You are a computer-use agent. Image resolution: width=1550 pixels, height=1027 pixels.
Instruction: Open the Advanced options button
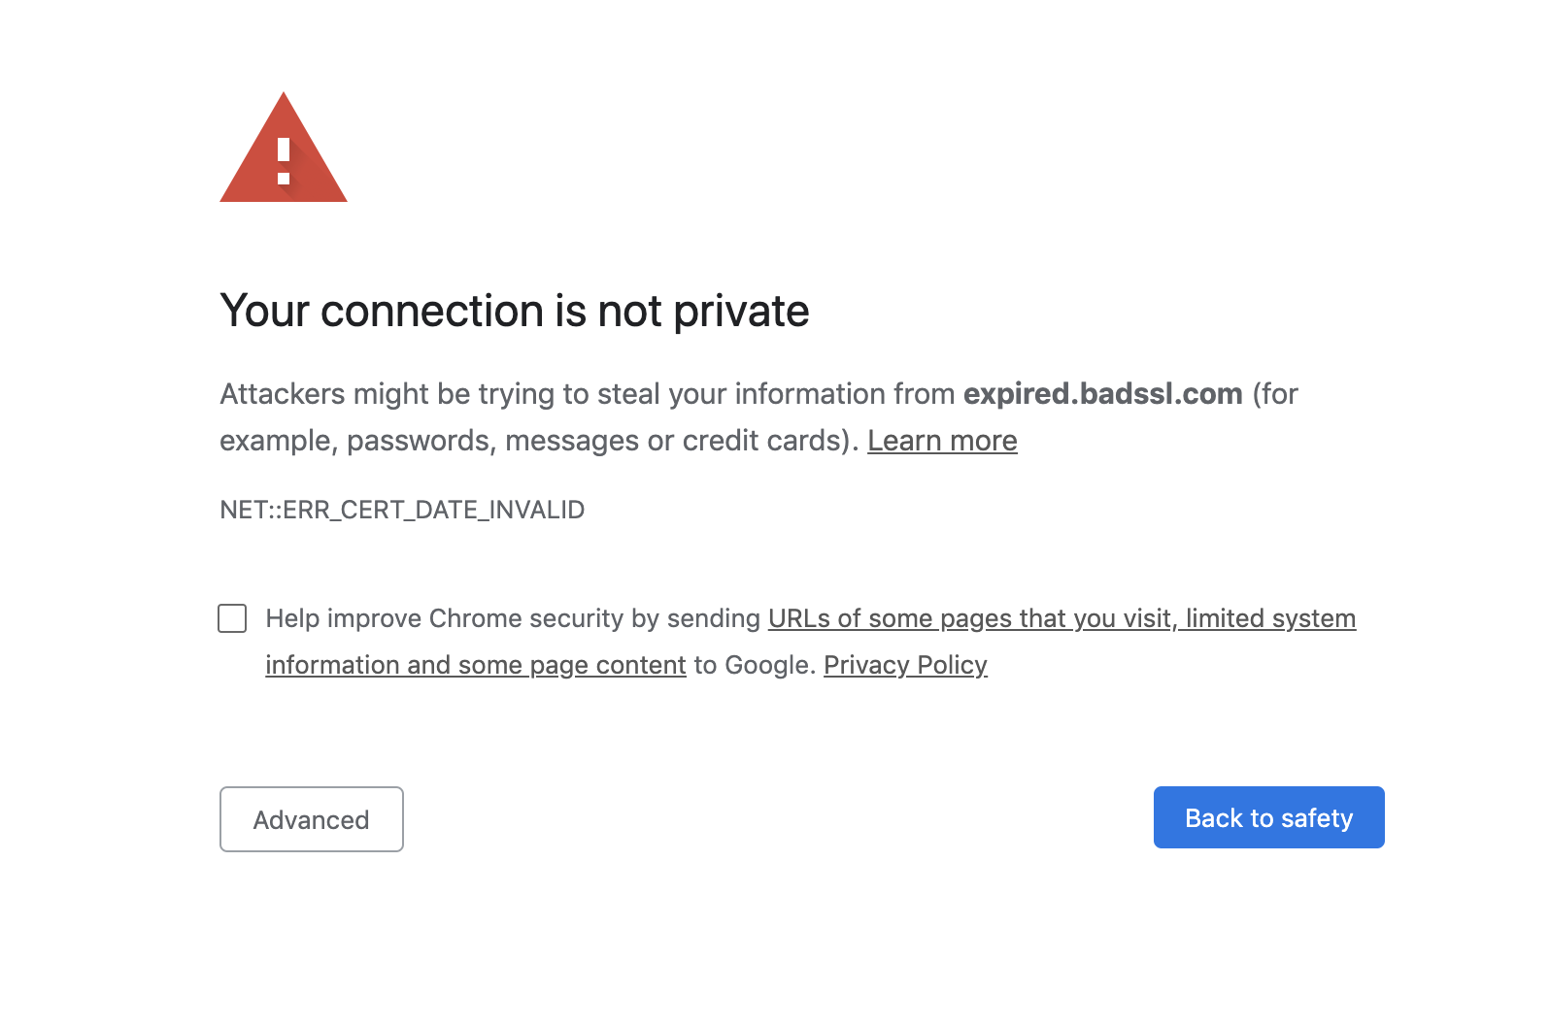[x=312, y=819]
